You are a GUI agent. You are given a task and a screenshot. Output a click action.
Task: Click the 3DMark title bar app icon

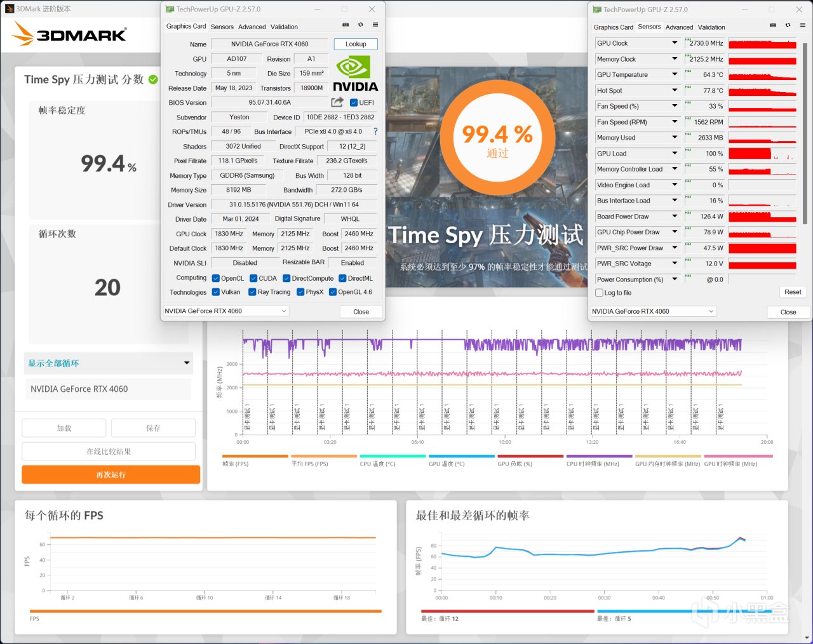tap(9, 9)
